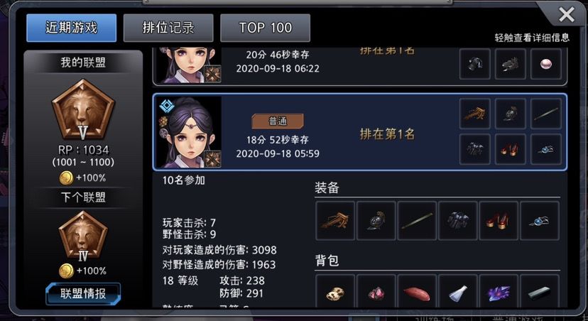The height and width of the screenshot is (321, 588).
Task: Tap the bronze lion V league badge
Action: click(83, 109)
